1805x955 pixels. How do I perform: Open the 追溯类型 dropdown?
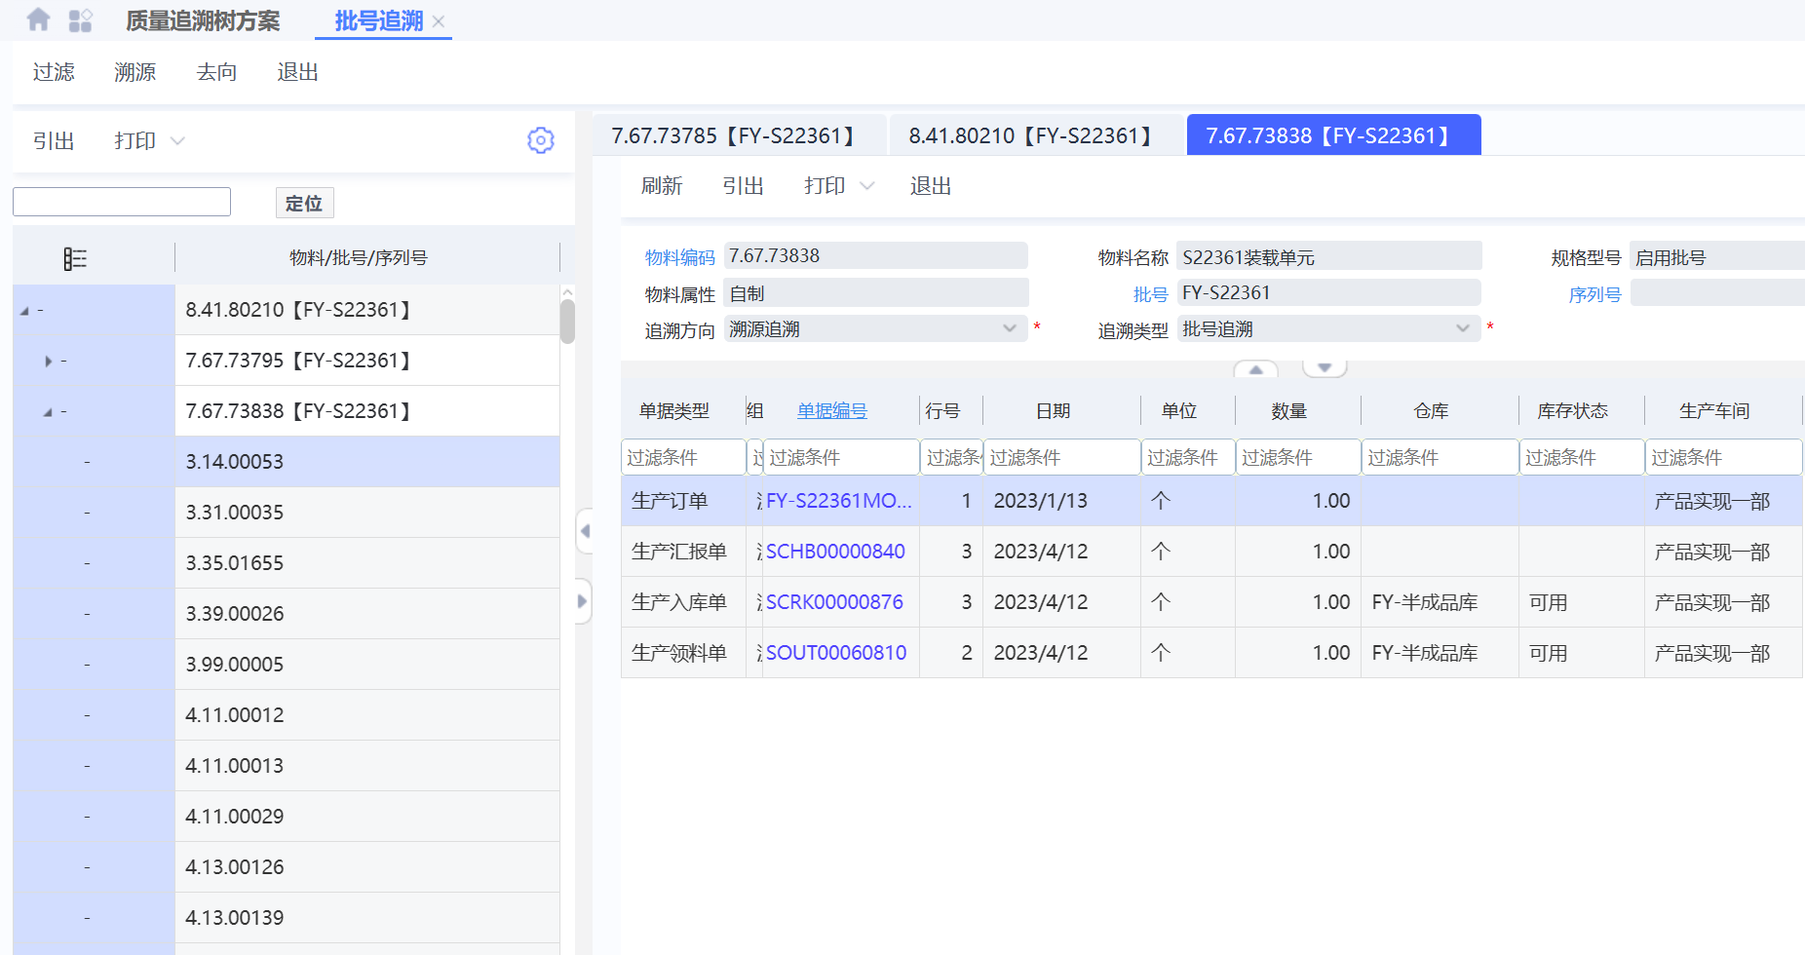click(1462, 329)
